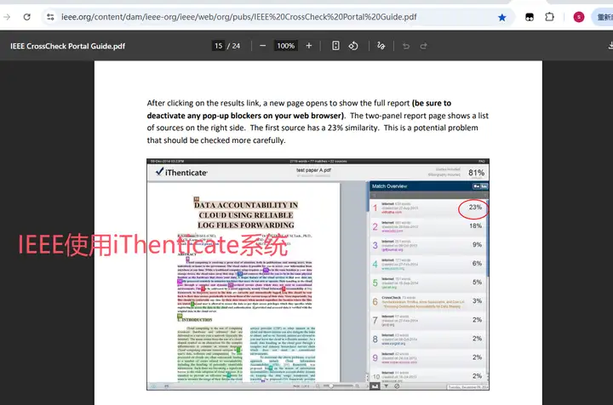The image size is (613, 405).
Task: Open the site information icon in address bar
Action: [50, 17]
